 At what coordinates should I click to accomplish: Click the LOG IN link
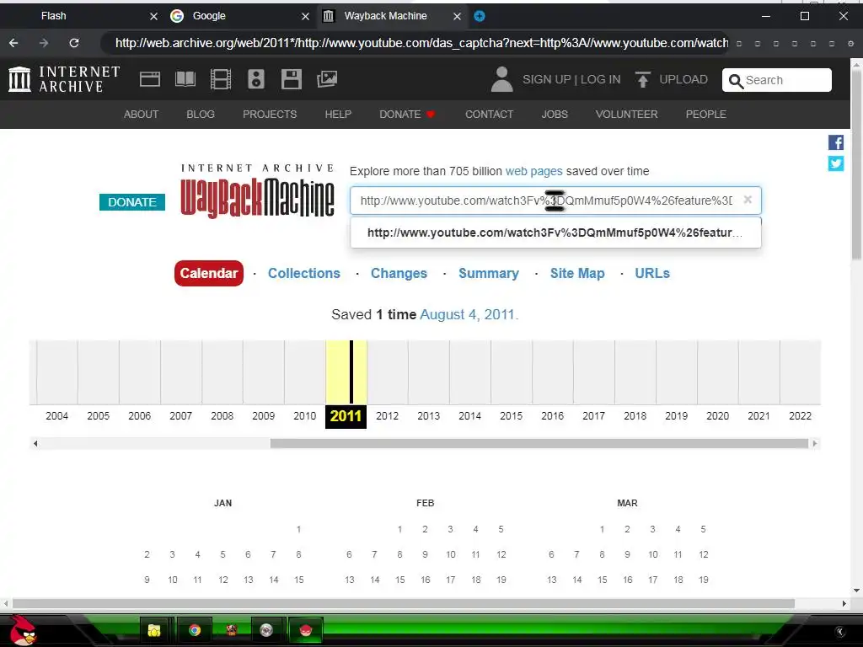coord(600,80)
